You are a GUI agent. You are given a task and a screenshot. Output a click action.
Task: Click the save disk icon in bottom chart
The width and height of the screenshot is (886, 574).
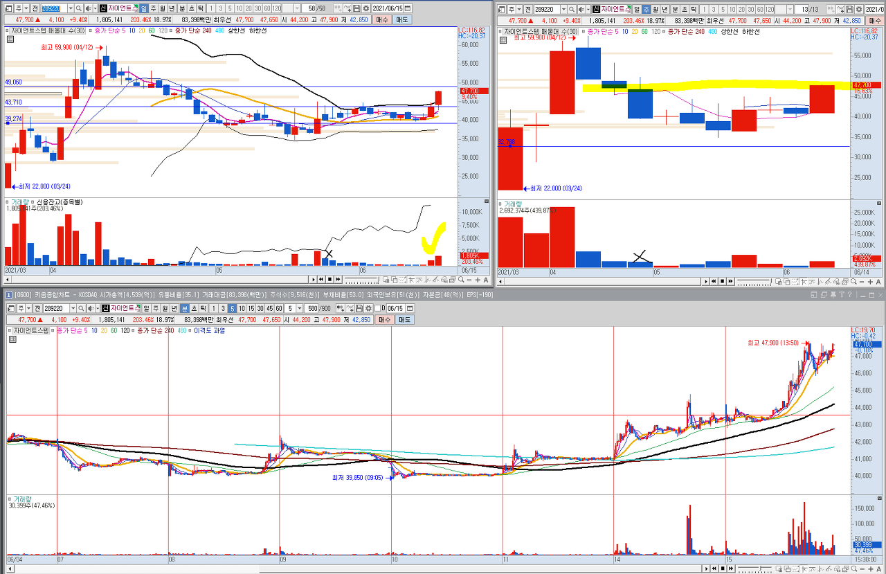[359, 307]
